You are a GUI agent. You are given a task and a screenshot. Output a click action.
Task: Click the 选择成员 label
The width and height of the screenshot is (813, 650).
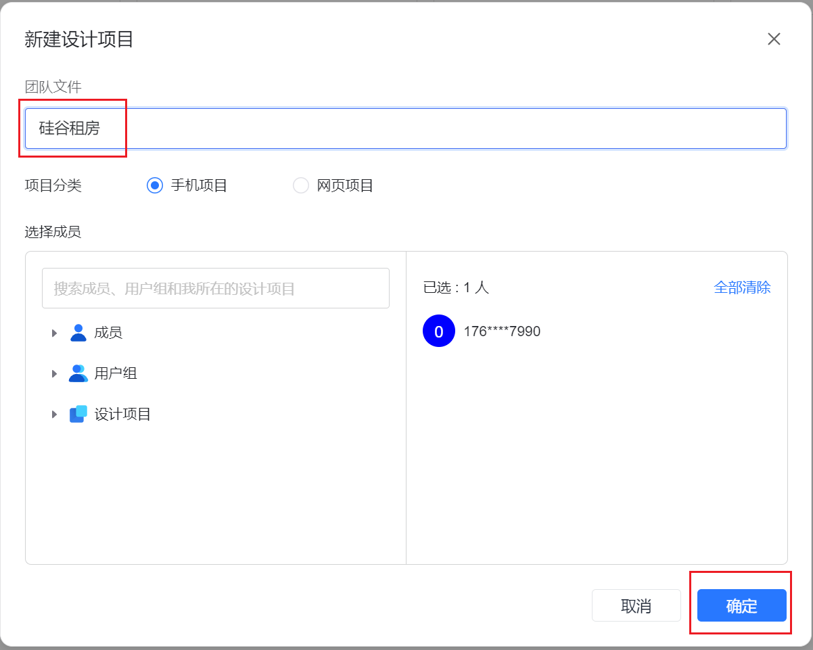point(53,232)
